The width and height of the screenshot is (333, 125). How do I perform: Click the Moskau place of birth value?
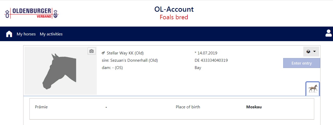point(254,107)
